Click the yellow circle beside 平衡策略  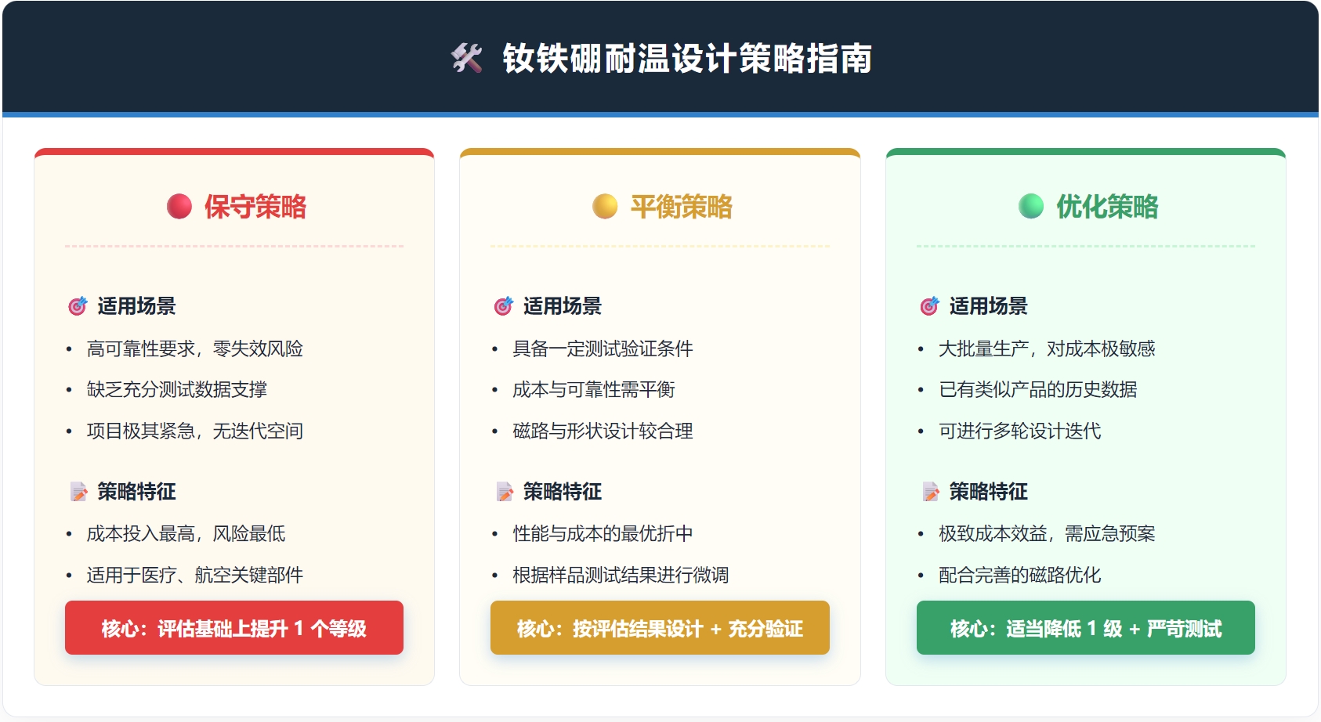pos(605,206)
